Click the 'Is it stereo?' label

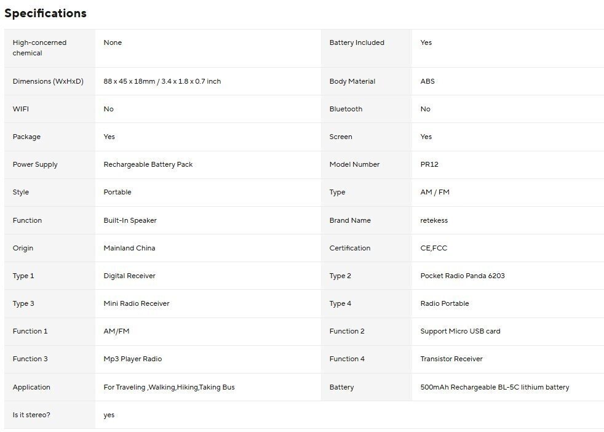tap(31, 415)
